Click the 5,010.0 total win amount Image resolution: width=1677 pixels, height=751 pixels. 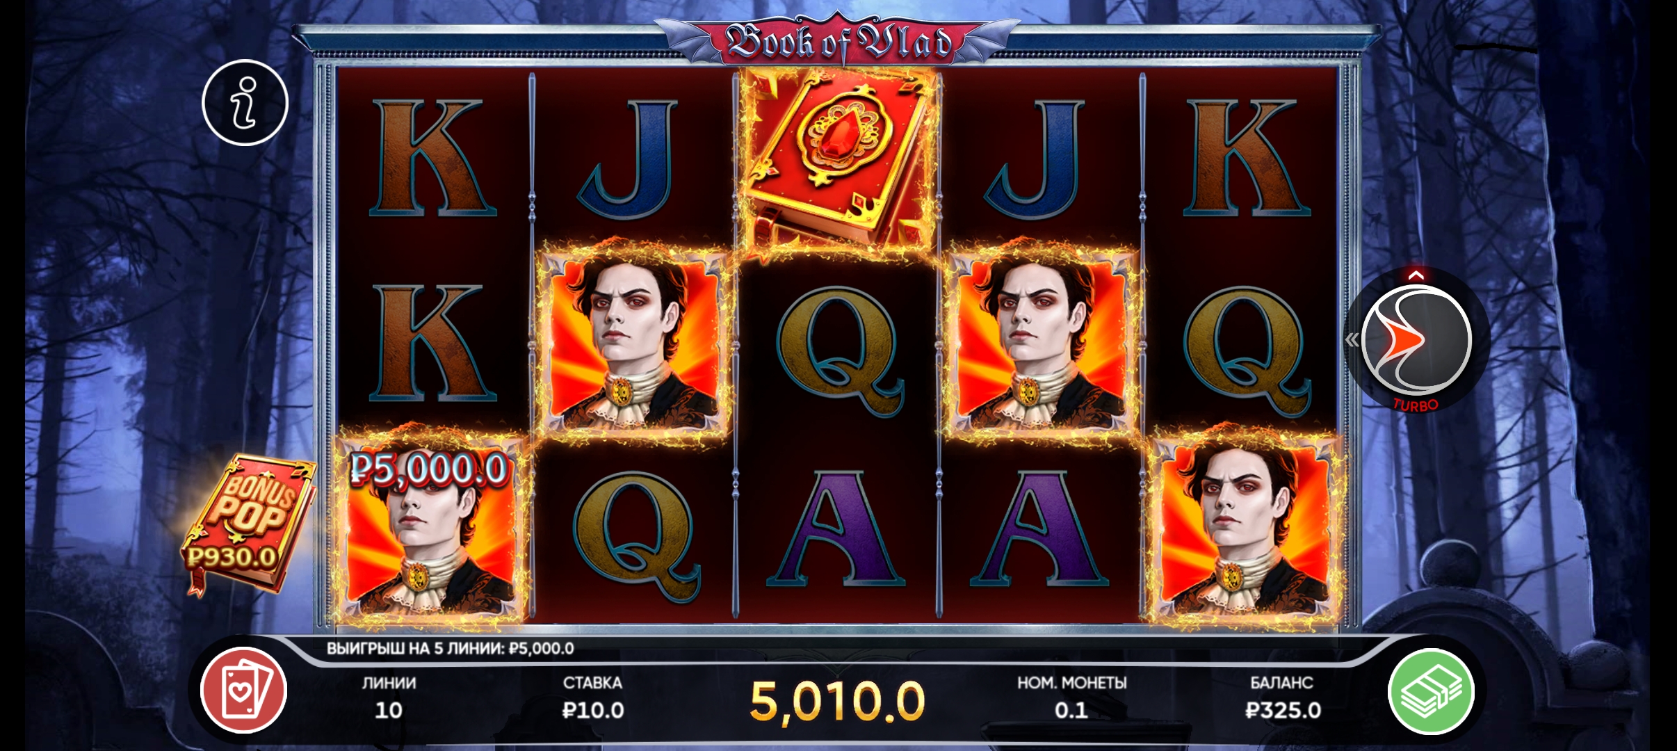pyautogui.click(x=838, y=702)
